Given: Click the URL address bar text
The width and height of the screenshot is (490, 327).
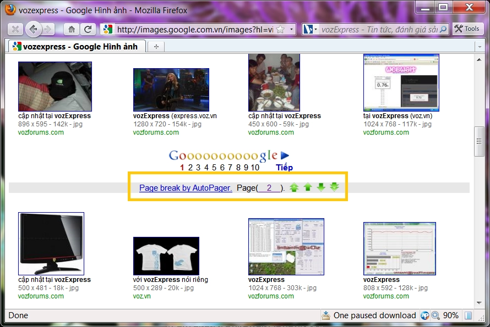Looking at the screenshot, I should [195, 30].
